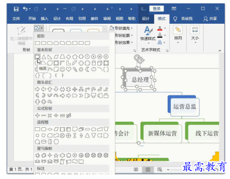Screen dimensions: 230x179
Task: Select the Division sign equation shape
Action: tap(56, 116)
